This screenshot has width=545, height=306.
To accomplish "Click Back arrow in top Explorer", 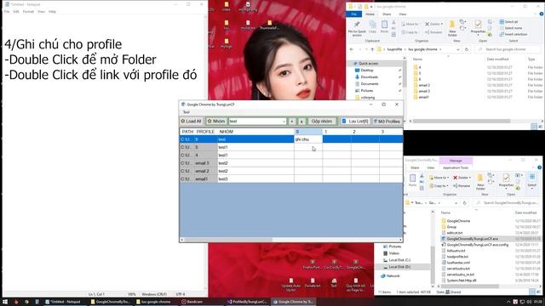I will pyautogui.click(x=352, y=49).
